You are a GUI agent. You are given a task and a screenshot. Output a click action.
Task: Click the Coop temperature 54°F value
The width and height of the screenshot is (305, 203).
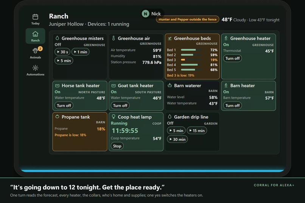pyautogui.click(x=157, y=138)
